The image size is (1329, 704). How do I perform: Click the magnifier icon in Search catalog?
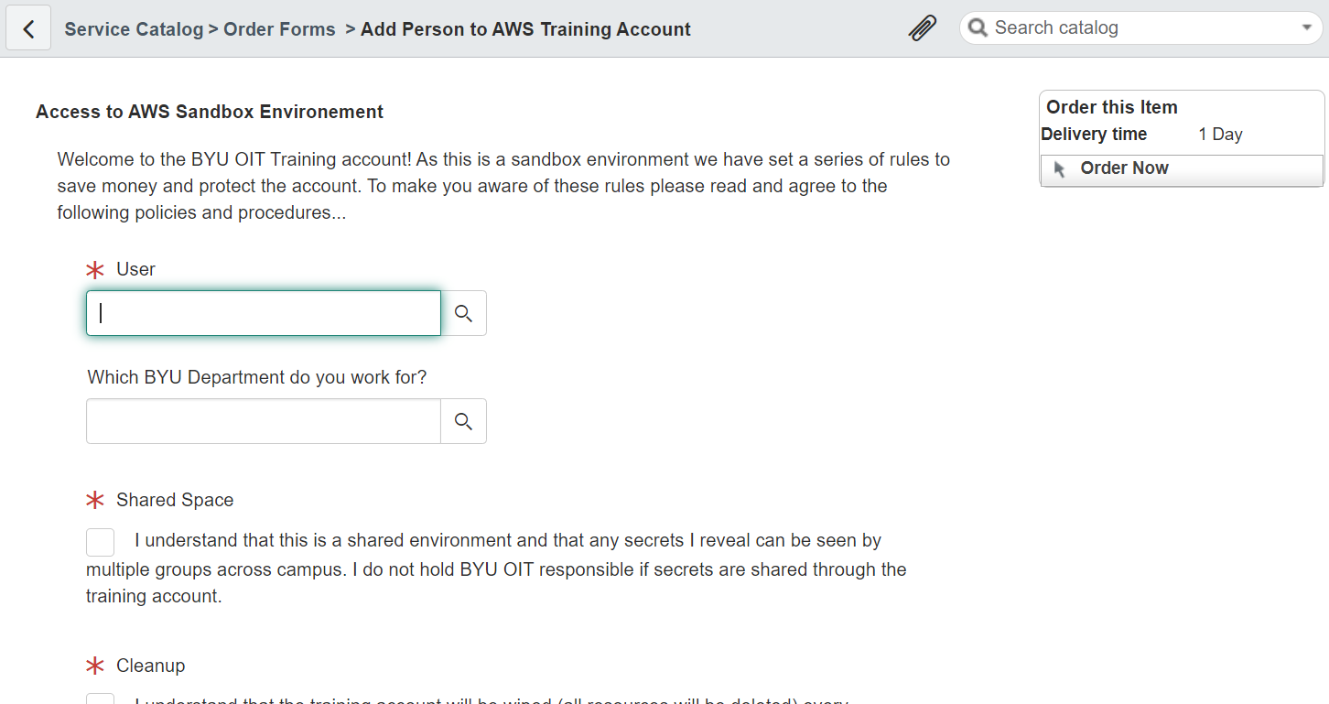tap(978, 27)
